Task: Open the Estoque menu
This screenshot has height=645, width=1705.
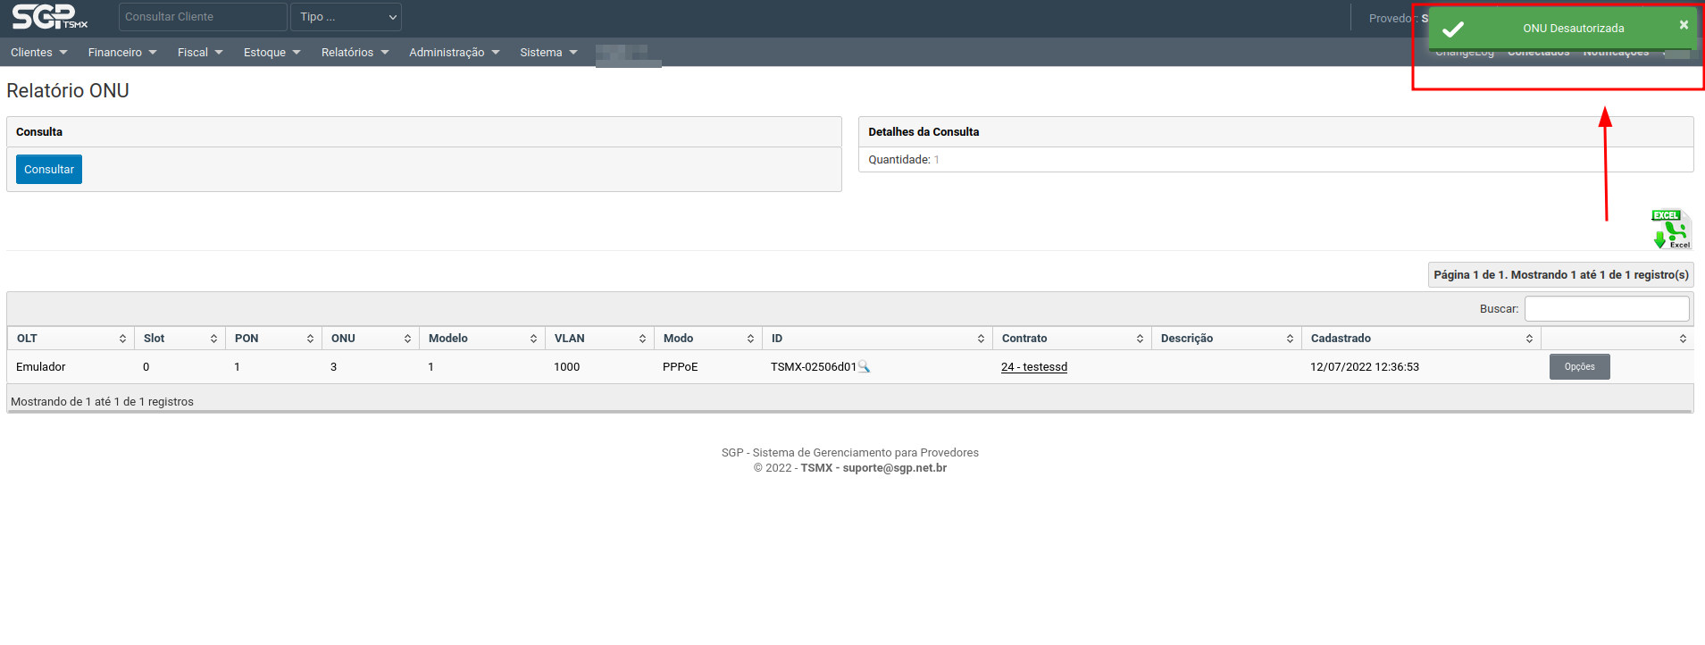Action: pyautogui.click(x=272, y=53)
